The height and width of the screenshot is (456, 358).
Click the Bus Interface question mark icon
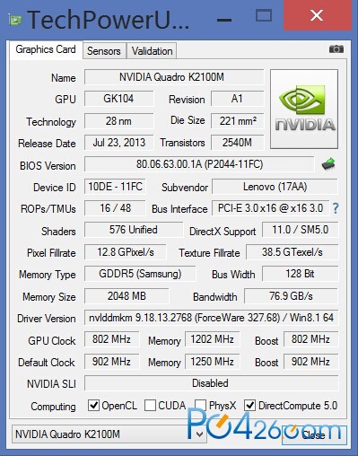[336, 208]
